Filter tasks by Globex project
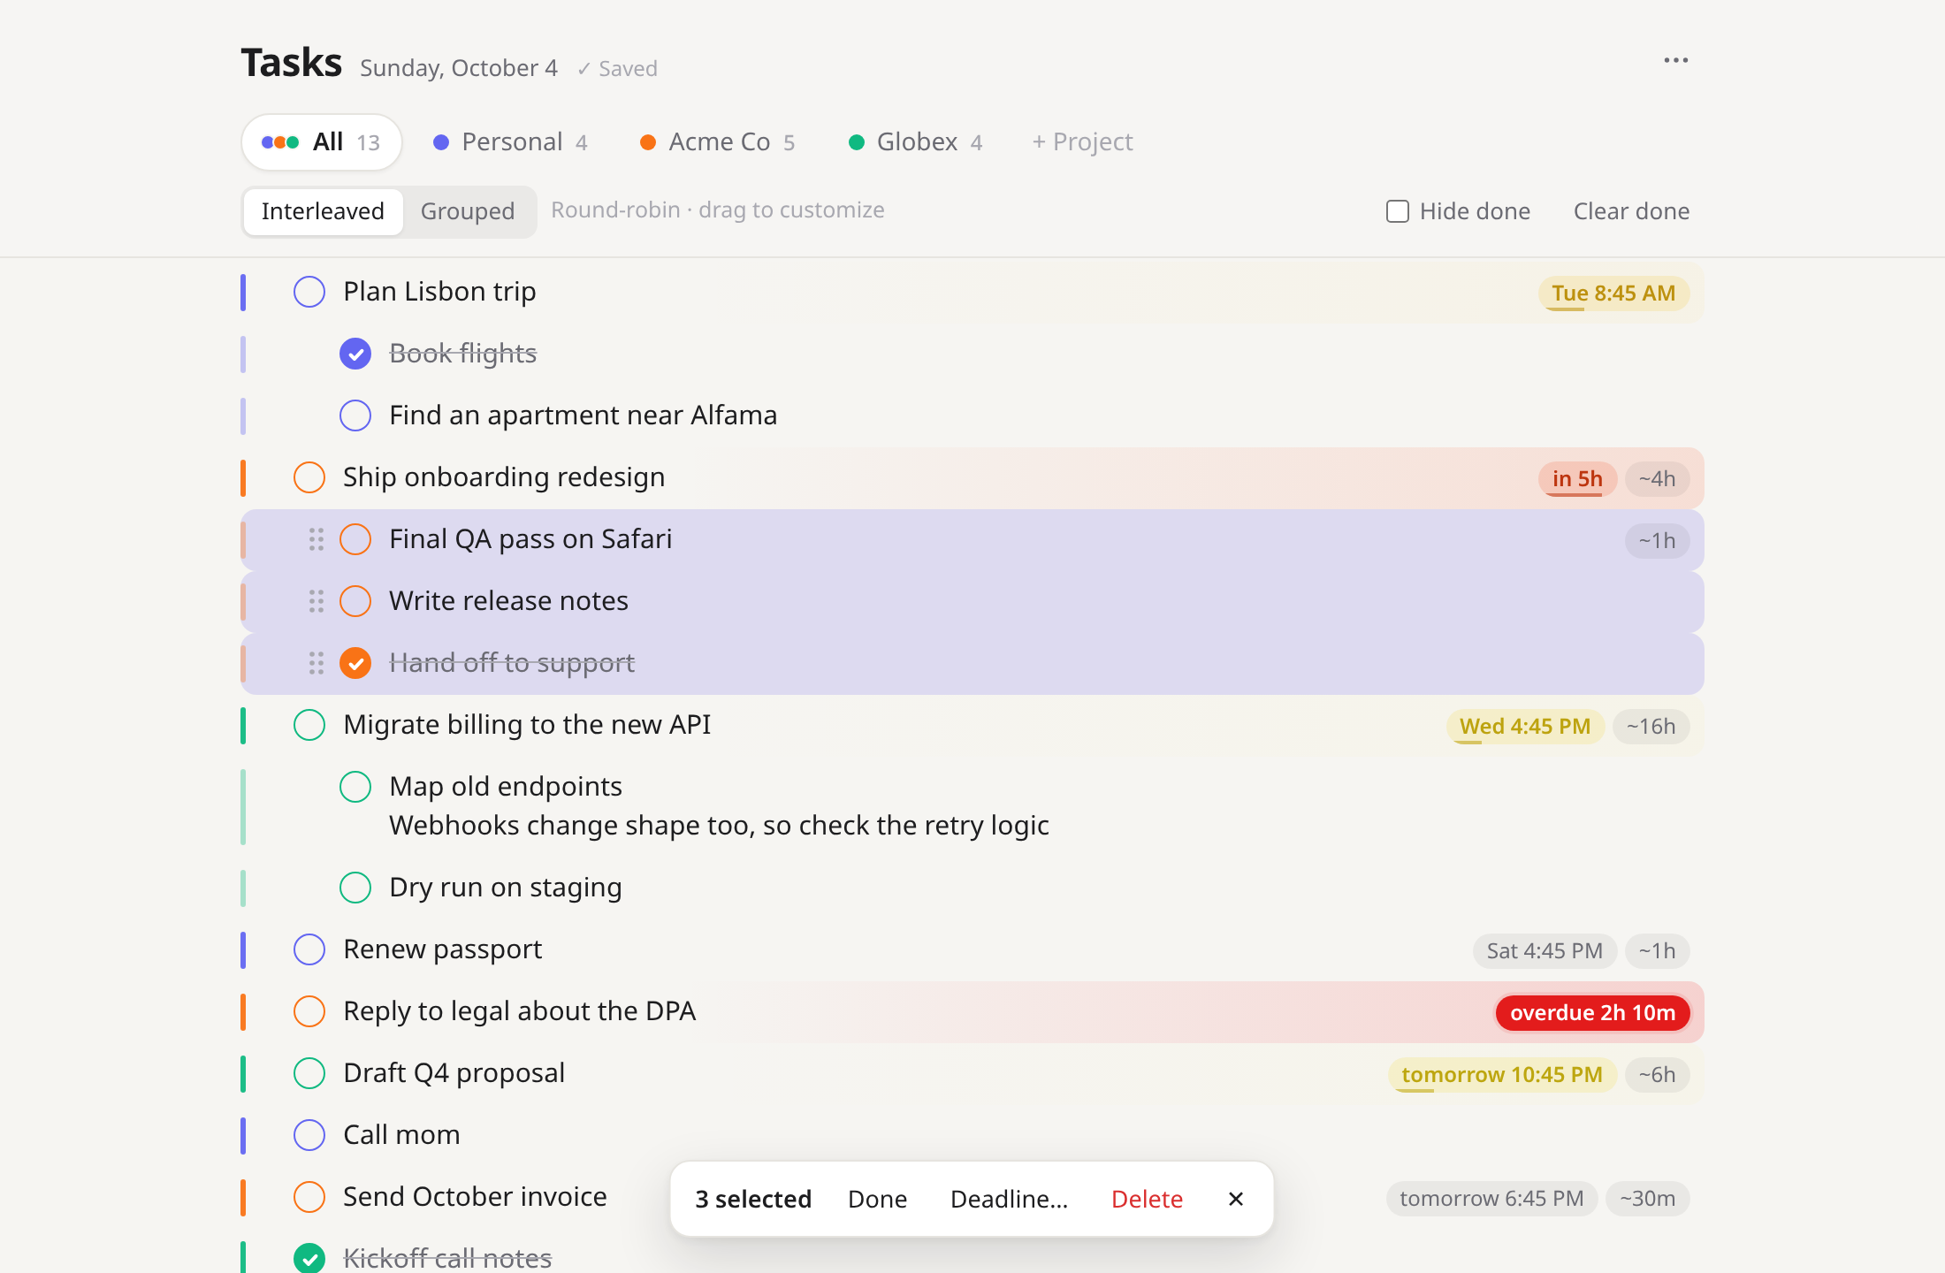 pyautogui.click(x=915, y=142)
